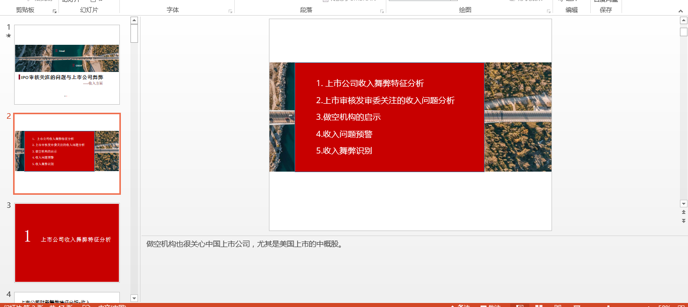The height and width of the screenshot is (307, 688).
Task: Open the 剪贴板 group dialog launcher
Action: point(55,11)
